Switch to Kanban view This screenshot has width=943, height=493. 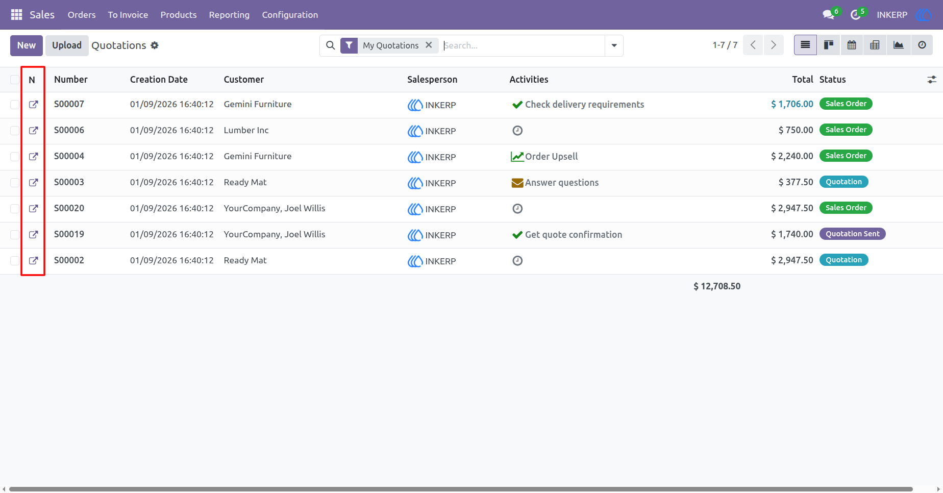tap(829, 45)
